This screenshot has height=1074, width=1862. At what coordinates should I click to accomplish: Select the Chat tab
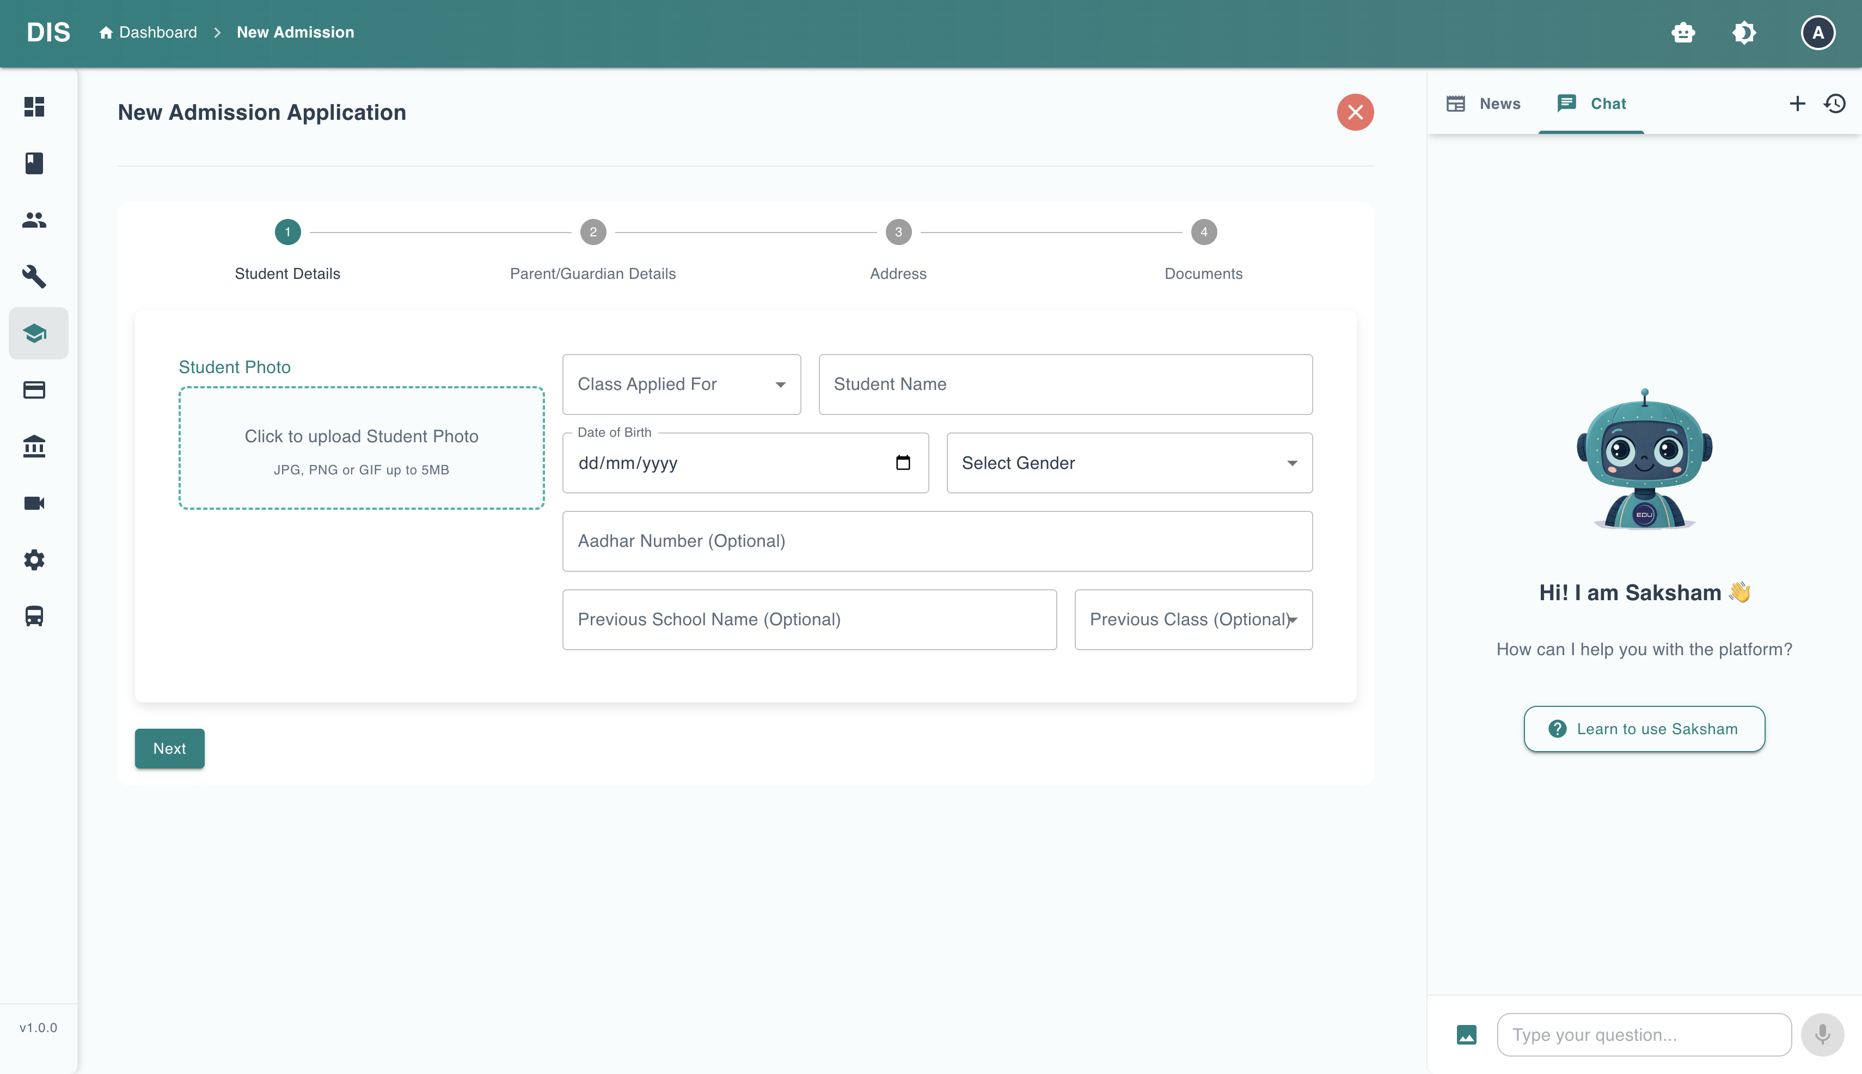tap(1591, 103)
